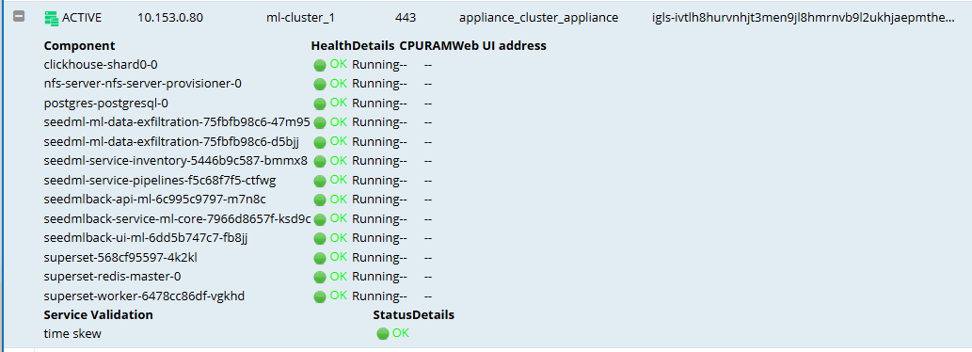Screen dimensions: 972x352
Task: Click health dot for seedmlback-ui-ml-6dd5b747c7-fb8jj
Action: click(320, 239)
